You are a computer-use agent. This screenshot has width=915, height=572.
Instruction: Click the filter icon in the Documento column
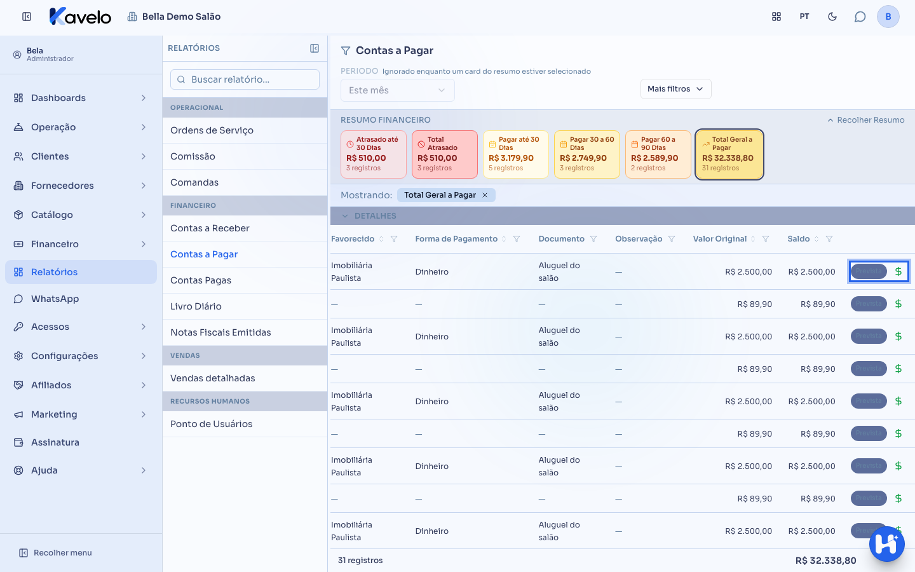click(x=593, y=239)
